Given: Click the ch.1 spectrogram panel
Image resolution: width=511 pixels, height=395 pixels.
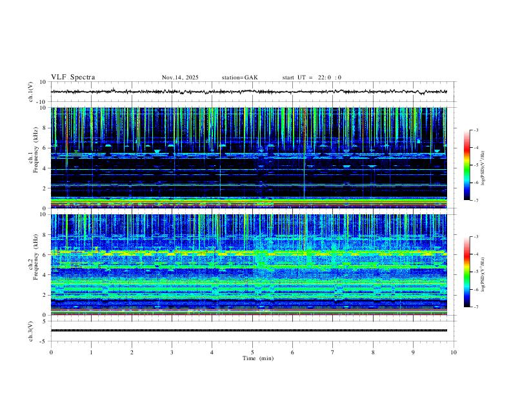Looking at the screenshot, I should pyautogui.click(x=249, y=157).
